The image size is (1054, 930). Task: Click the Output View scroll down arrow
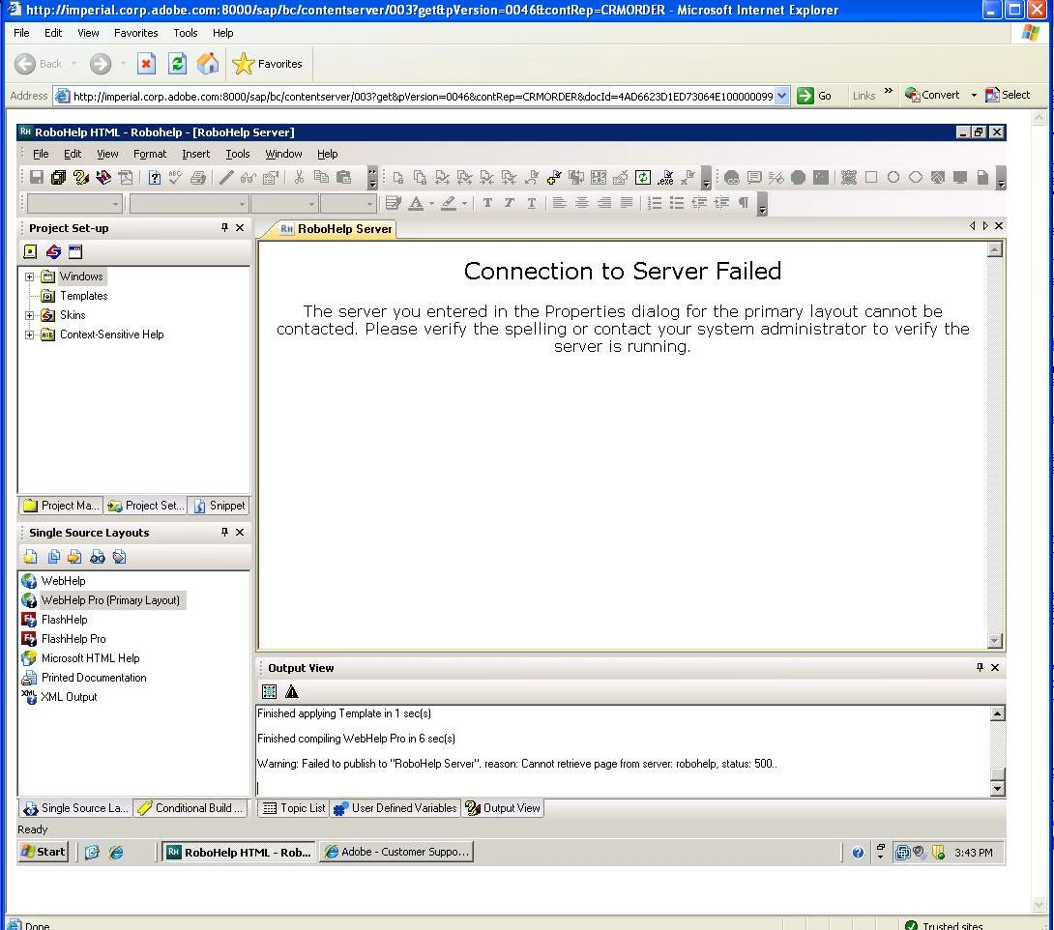click(998, 789)
